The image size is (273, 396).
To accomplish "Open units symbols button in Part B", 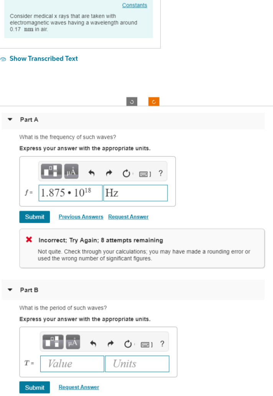I will (x=73, y=342).
